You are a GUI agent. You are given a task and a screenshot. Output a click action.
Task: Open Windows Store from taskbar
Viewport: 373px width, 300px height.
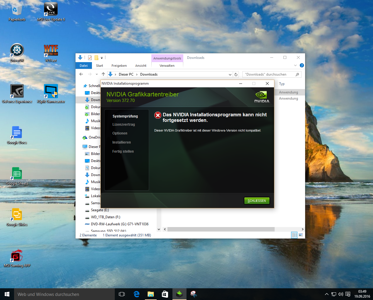point(165,294)
